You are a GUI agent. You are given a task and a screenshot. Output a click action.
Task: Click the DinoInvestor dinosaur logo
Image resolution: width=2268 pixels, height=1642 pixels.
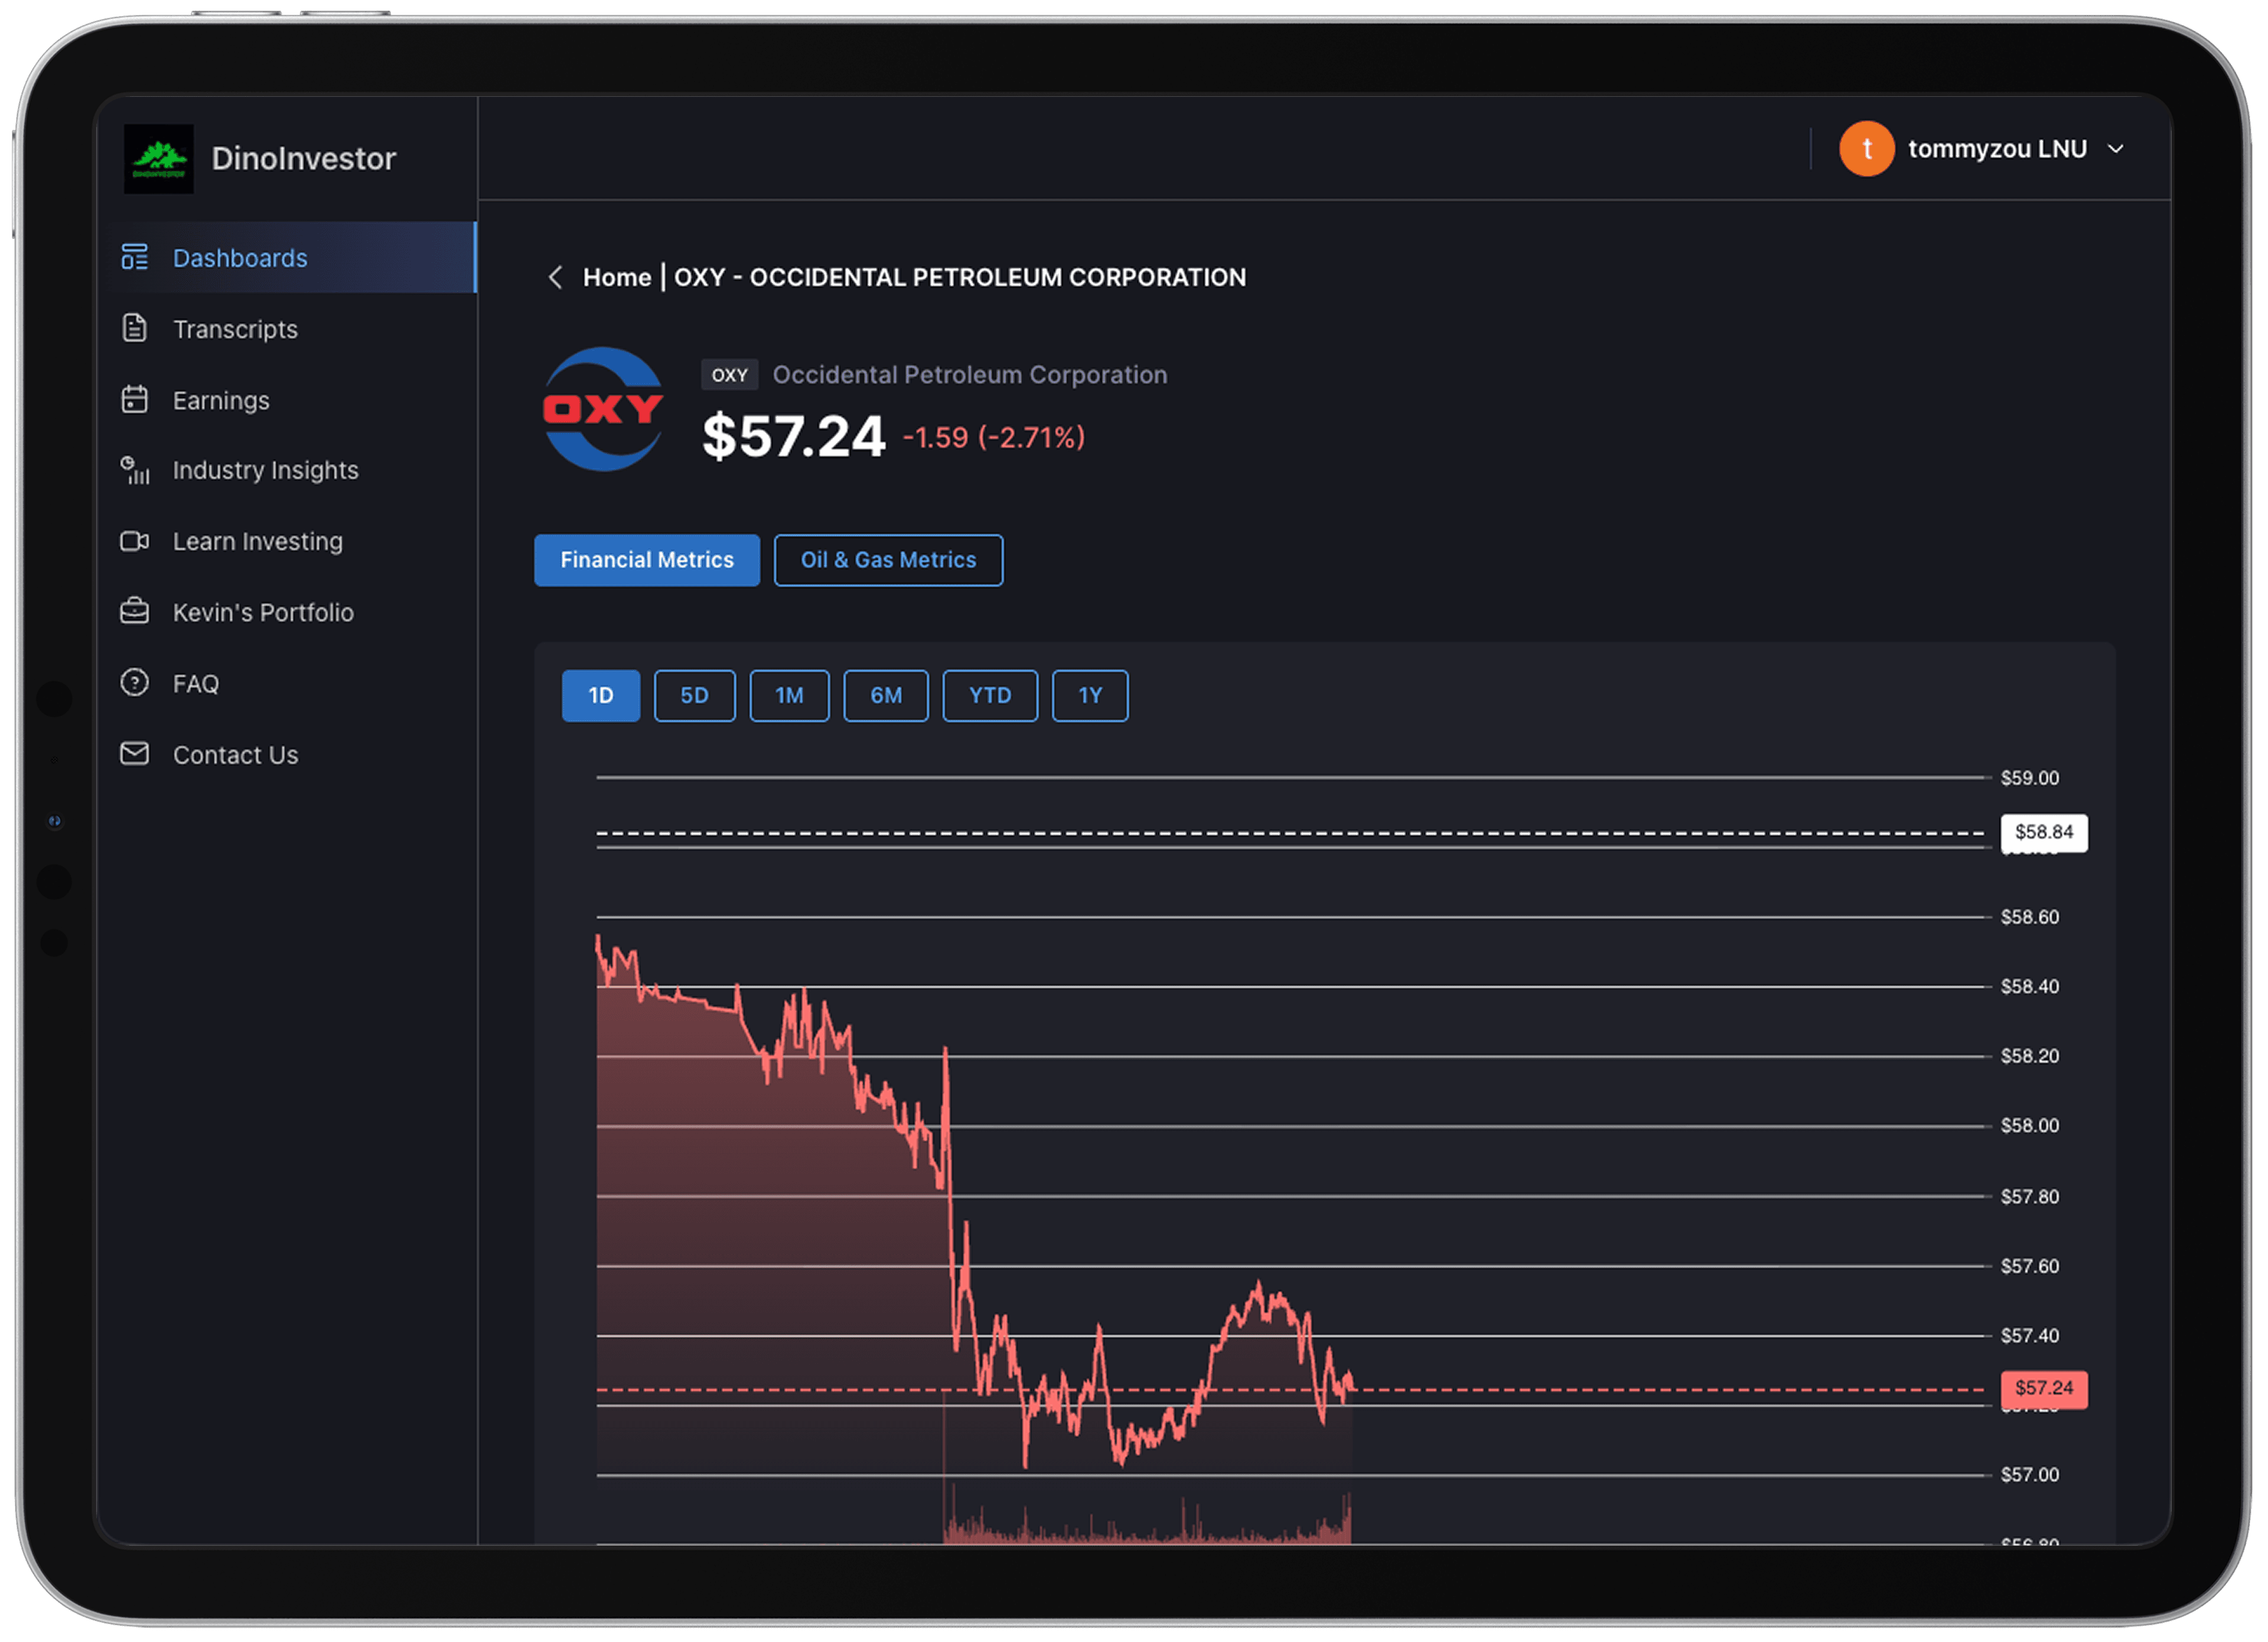(158, 158)
